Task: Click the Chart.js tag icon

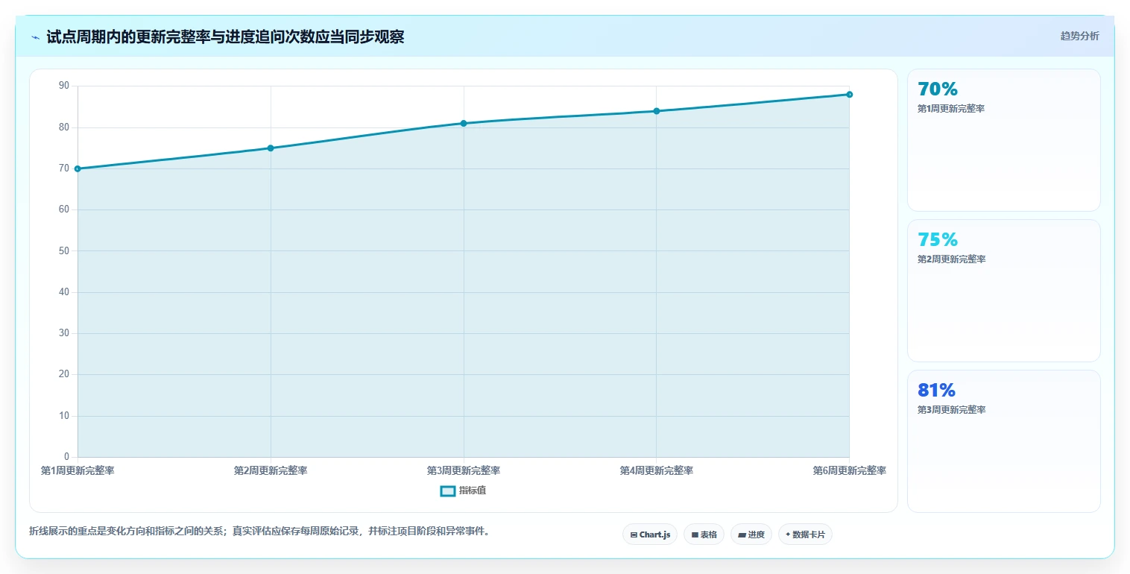Action: pyautogui.click(x=634, y=534)
